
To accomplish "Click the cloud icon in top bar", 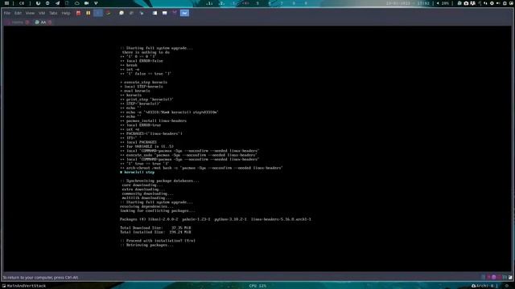I will (77, 3).
